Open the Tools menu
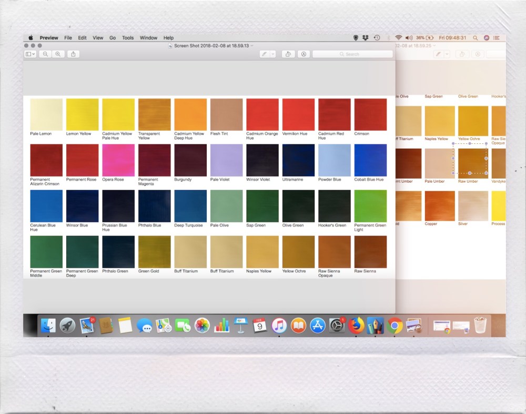526x414 pixels. (128, 38)
